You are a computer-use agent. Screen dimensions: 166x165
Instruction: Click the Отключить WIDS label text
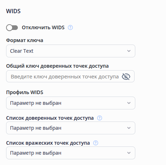coord(43,27)
